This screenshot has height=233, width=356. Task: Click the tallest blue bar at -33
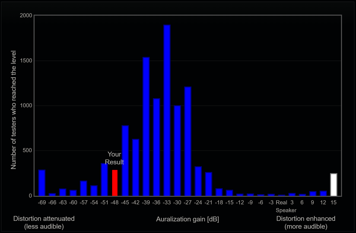tap(167, 110)
